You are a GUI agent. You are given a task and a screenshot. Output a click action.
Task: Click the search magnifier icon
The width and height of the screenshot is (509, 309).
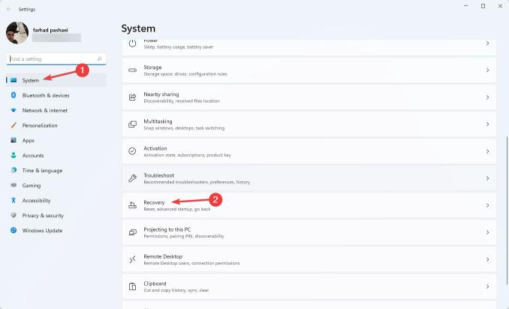pyautogui.click(x=99, y=59)
